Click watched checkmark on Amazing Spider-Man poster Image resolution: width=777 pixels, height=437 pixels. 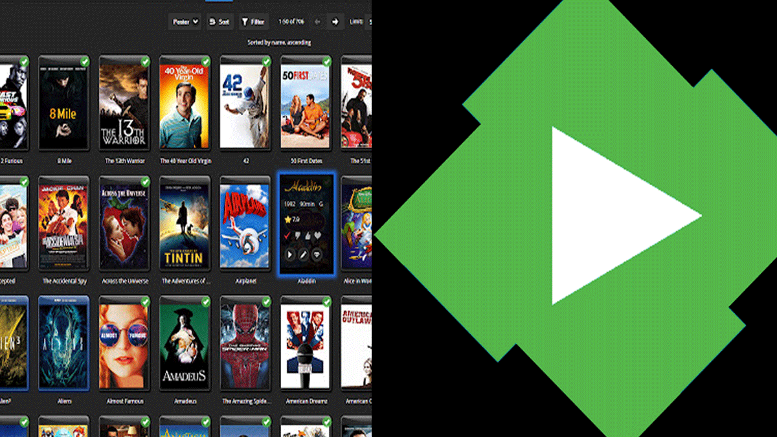[x=265, y=302]
